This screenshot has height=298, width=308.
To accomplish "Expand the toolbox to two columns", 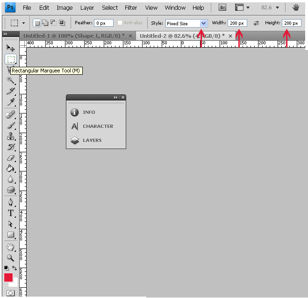I will click(5, 34).
